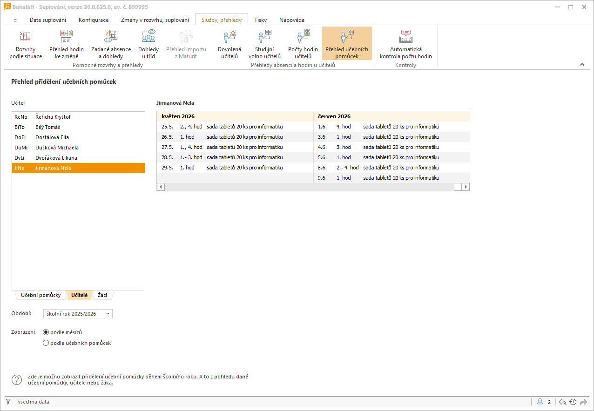Click the 3.6. row in červen
Image resolution: width=594 pixels, height=411 pixels.
point(391,137)
